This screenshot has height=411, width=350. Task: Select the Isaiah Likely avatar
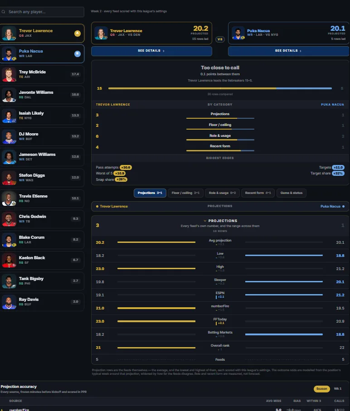click(x=9, y=116)
